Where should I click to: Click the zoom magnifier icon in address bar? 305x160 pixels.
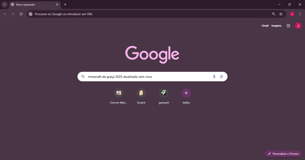click(274, 14)
